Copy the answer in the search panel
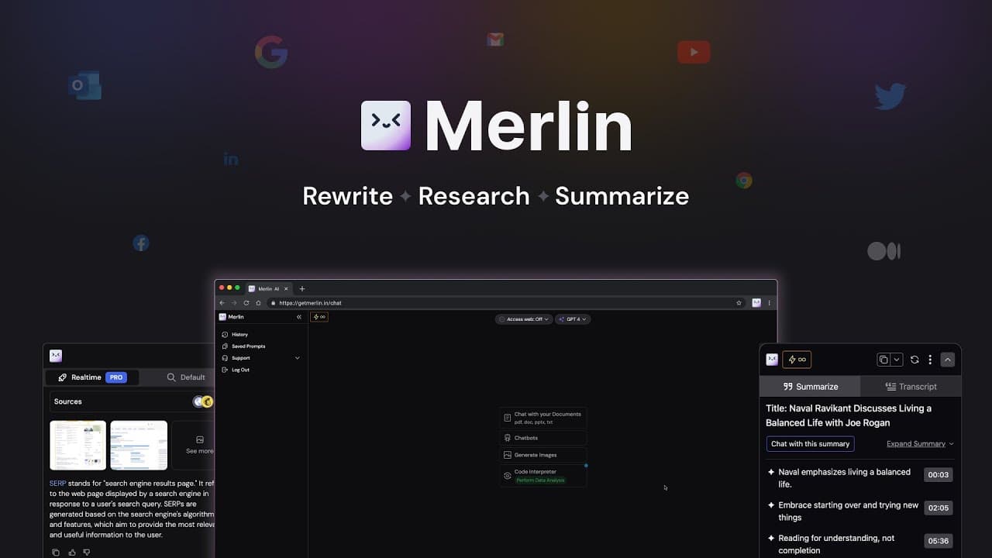 pos(55,553)
